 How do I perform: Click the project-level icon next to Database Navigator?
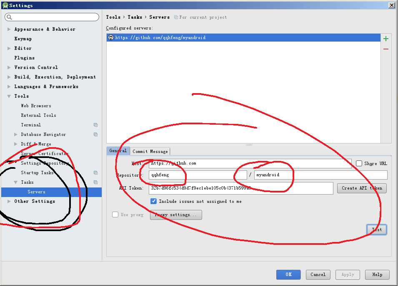pyautogui.click(x=95, y=134)
